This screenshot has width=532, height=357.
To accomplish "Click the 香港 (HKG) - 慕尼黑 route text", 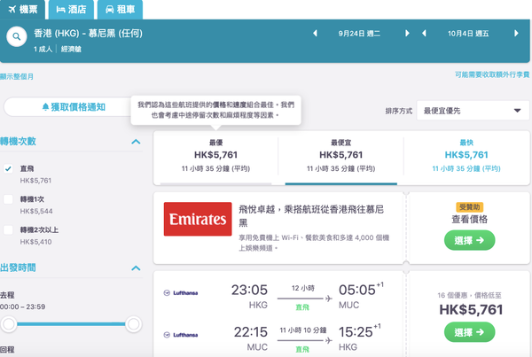I will (88, 34).
